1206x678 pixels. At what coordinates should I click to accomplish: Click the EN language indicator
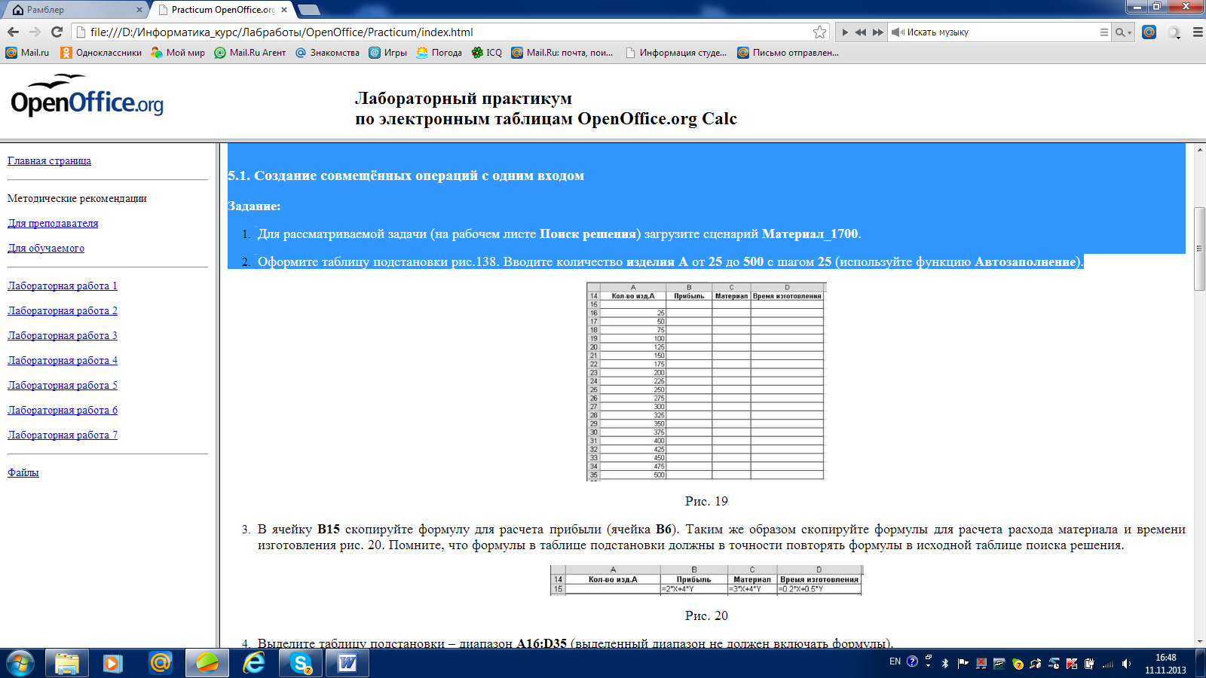895,662
